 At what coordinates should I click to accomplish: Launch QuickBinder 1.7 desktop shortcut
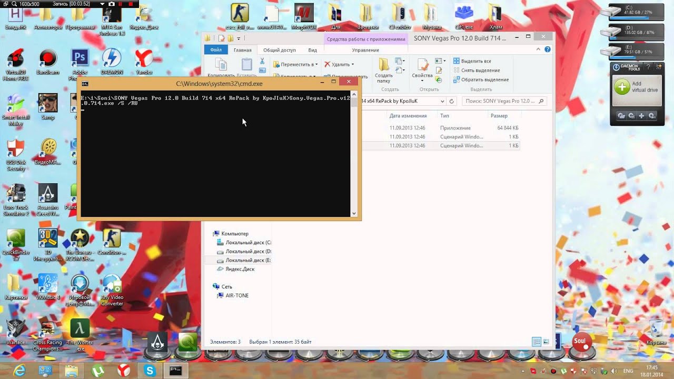pos(16,245)
